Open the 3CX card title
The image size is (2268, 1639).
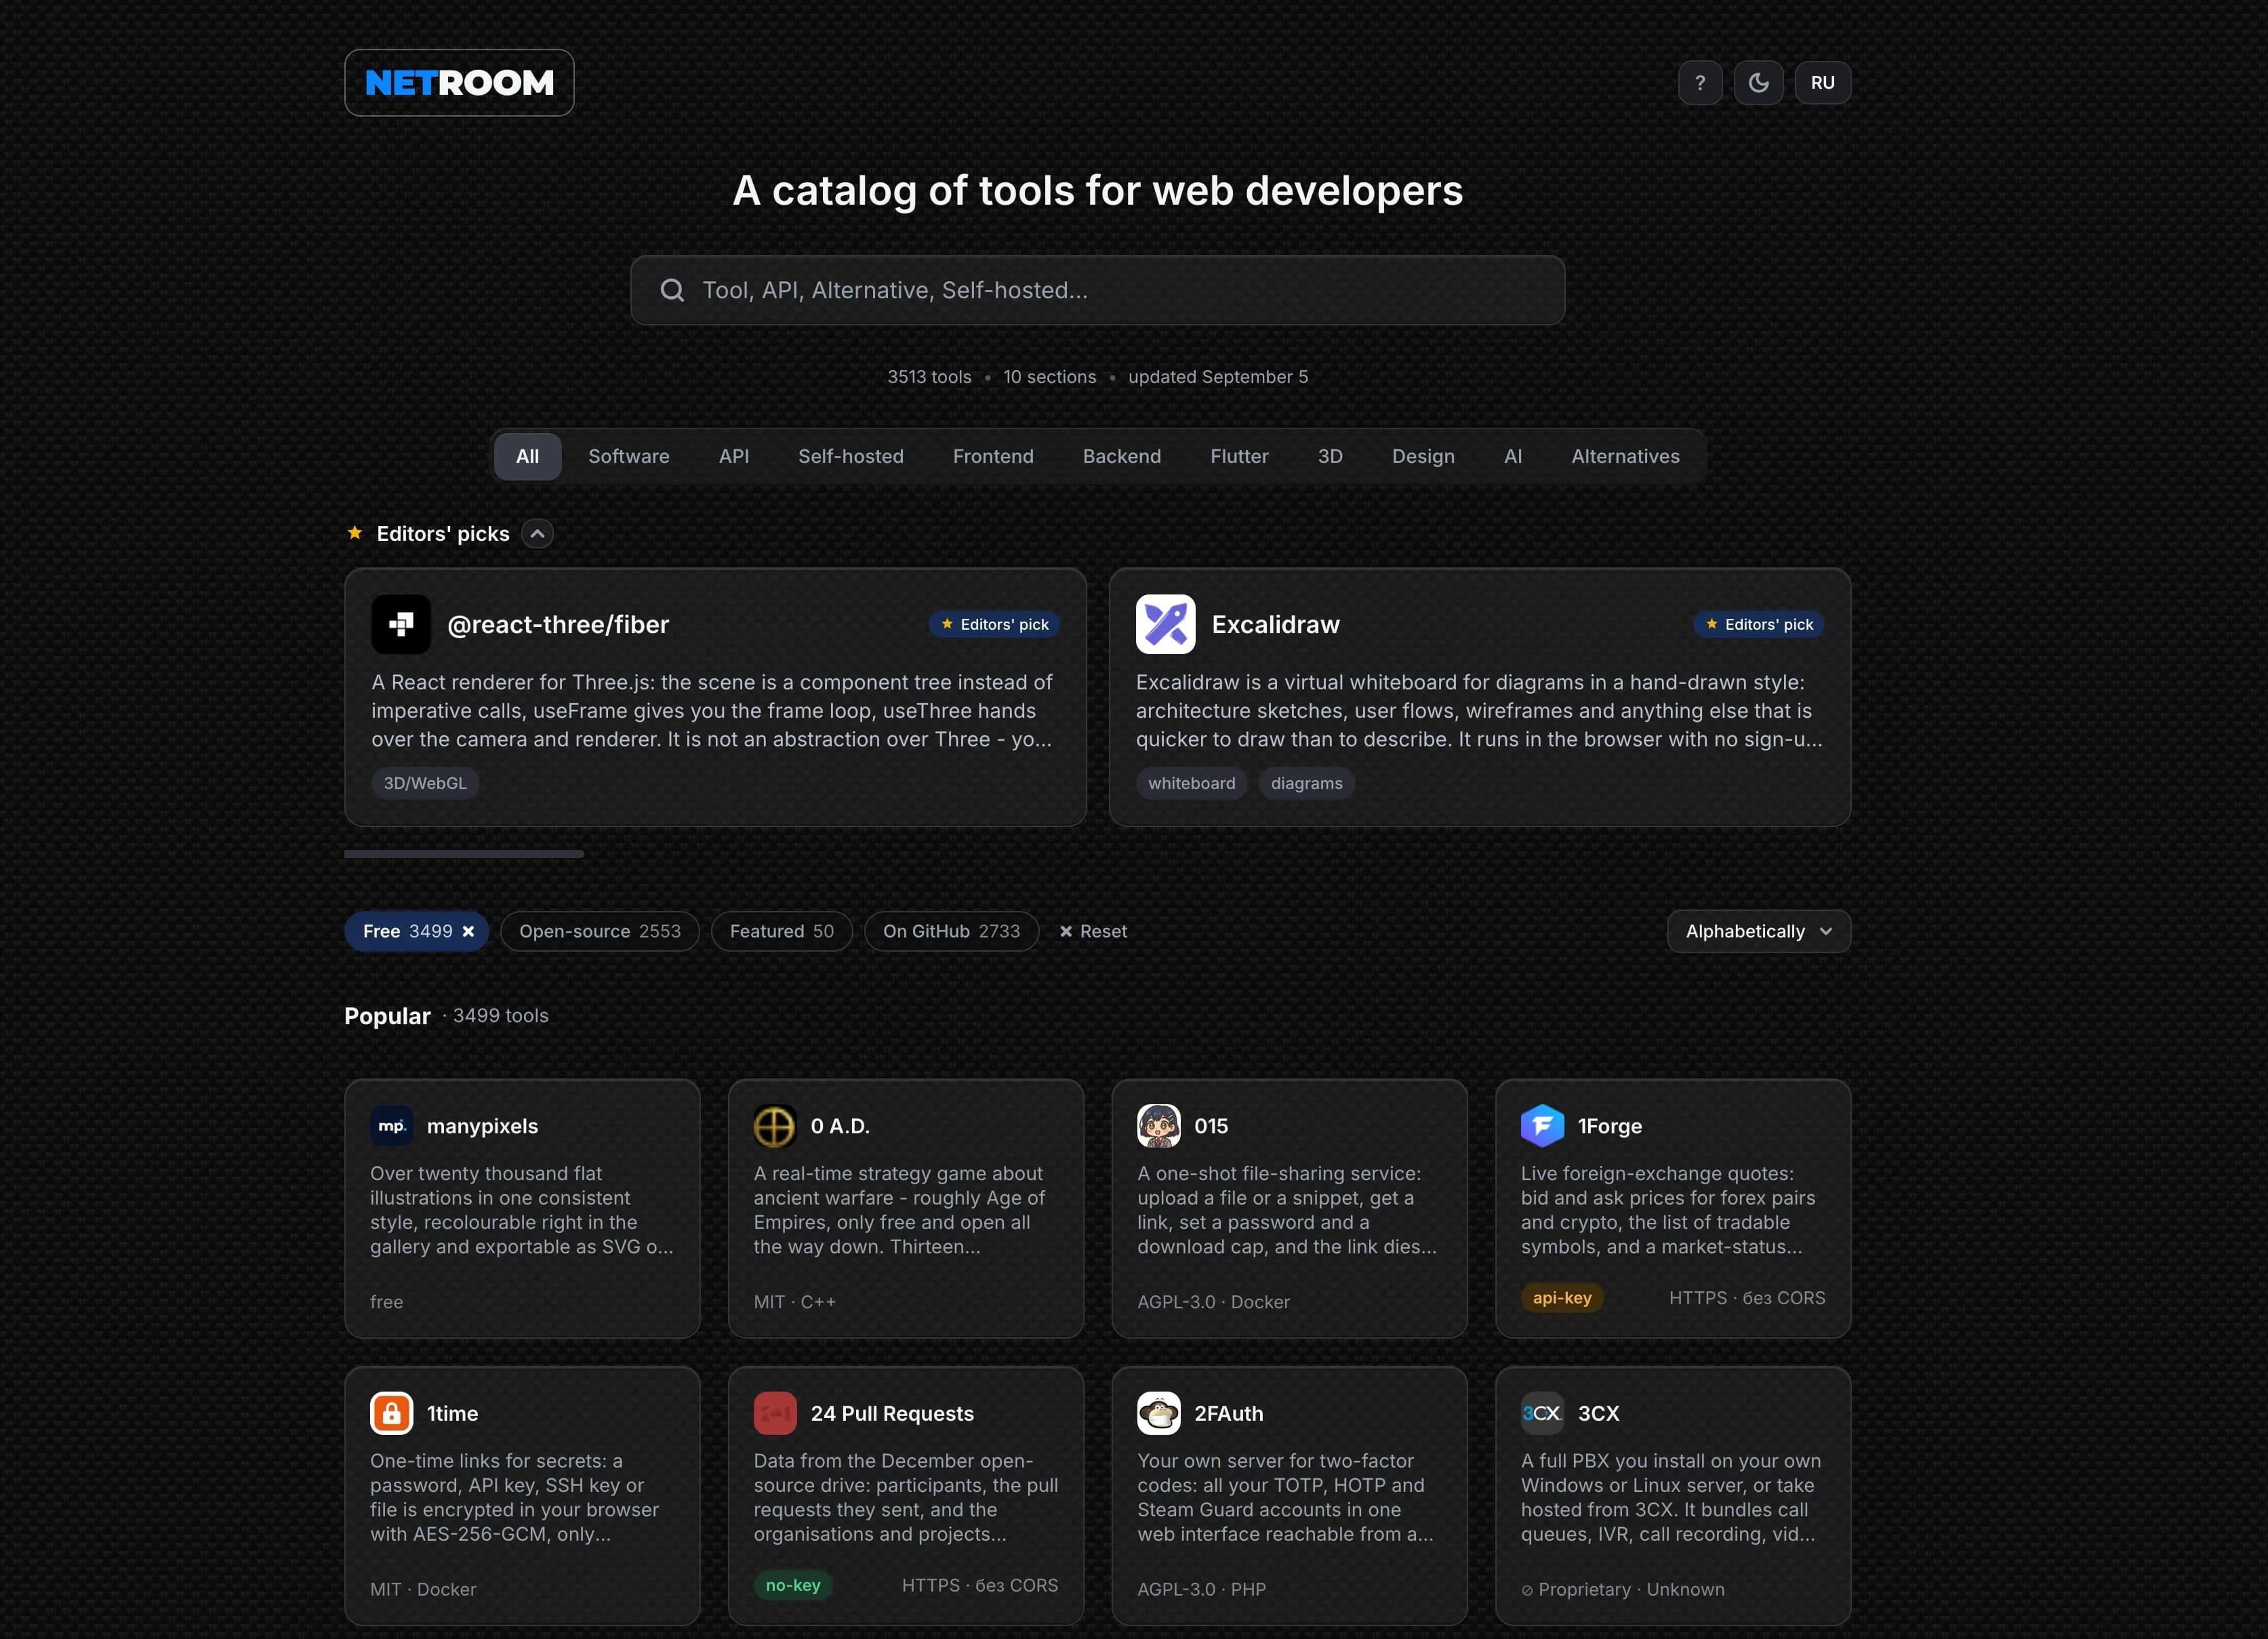coord(1598,1413)
